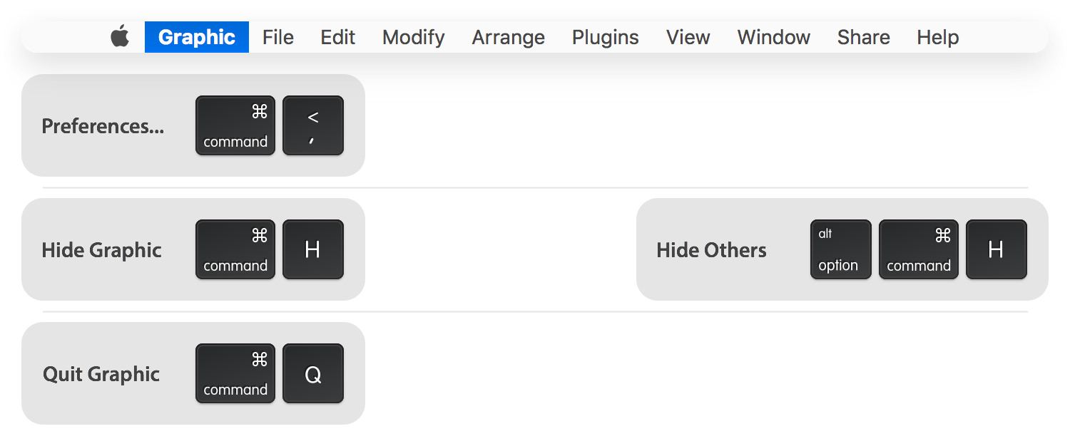Viewport: 1070px width, 446px height.
Task: Open the Modify menu
Action: point(414,37)
